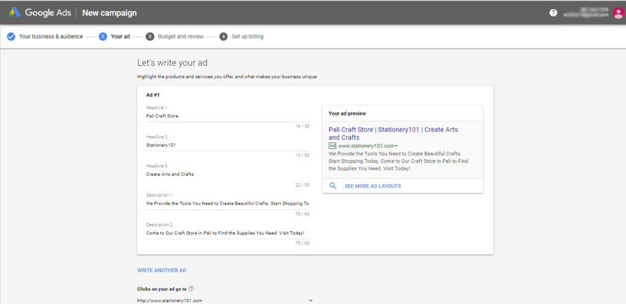626x304 pixels.
Task: Open the 'Set up billing' step
Action: click(248, 37)
